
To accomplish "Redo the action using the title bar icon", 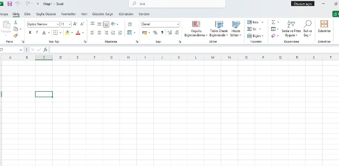I will click(x=28, y=4).
